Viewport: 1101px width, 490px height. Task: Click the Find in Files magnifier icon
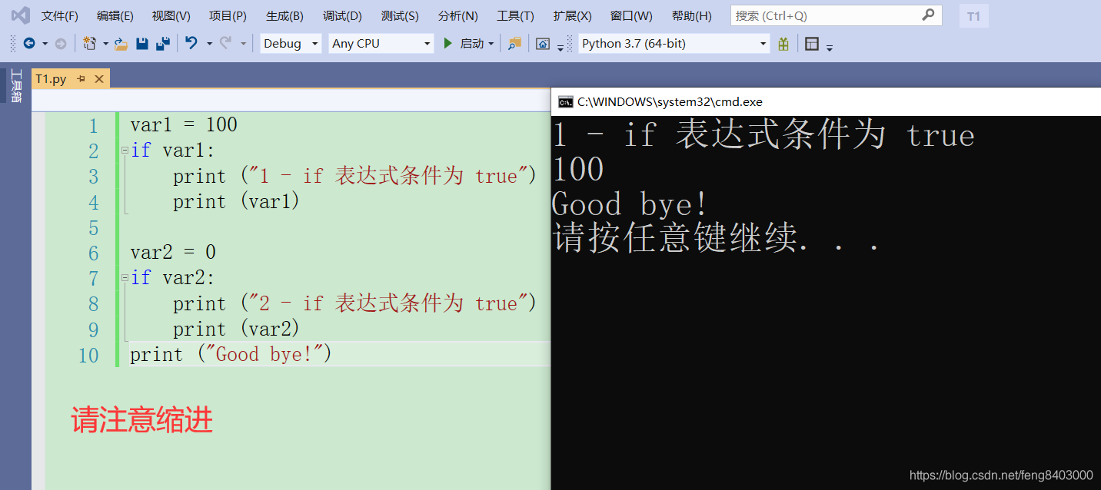(x=514, y=44)
